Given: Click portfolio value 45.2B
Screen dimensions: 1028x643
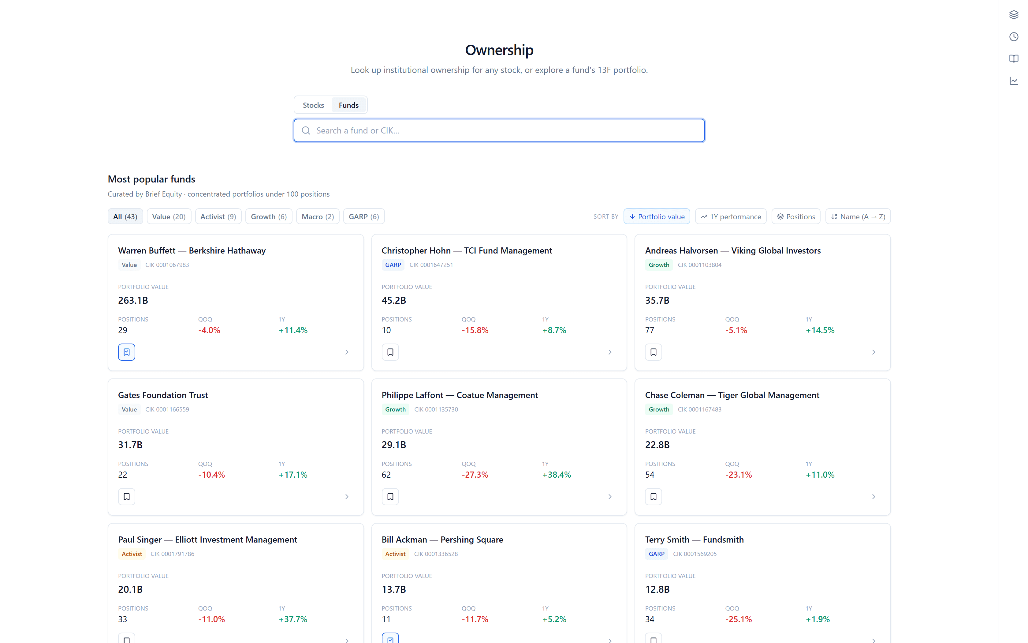Looking at the screenshot, I should (393, 300).
